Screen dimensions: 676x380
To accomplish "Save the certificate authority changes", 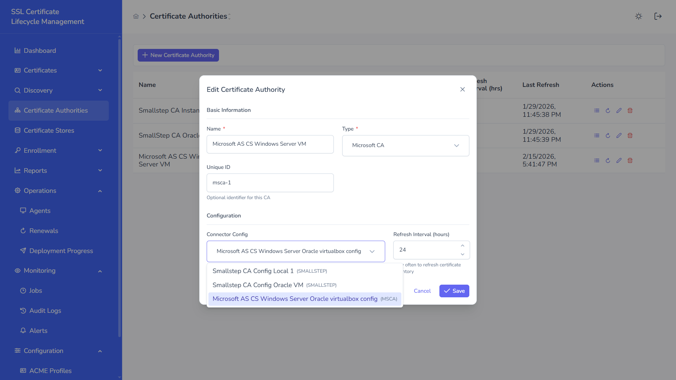I will pos(454,291).
